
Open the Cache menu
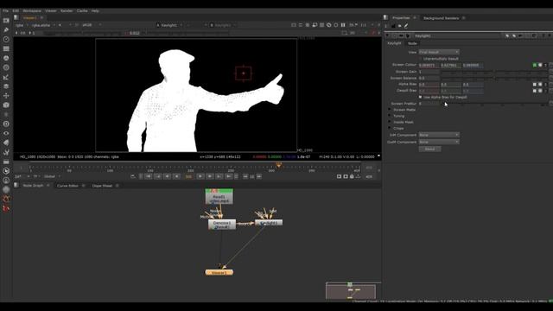click(82, 11)
